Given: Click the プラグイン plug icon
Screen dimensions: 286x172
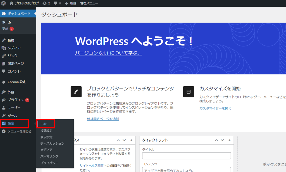Looking at the screenshot, I should (4, 100).
